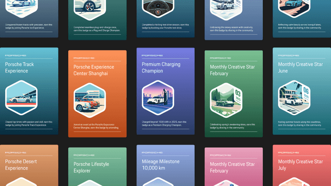Click the Premium Charging Champion hexagon badge
Viewport: 331px width, 186px height.
click(158, 98)
